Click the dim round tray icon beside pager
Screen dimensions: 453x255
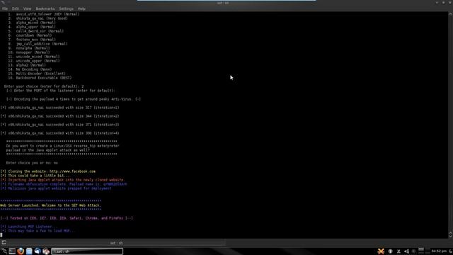413,251
